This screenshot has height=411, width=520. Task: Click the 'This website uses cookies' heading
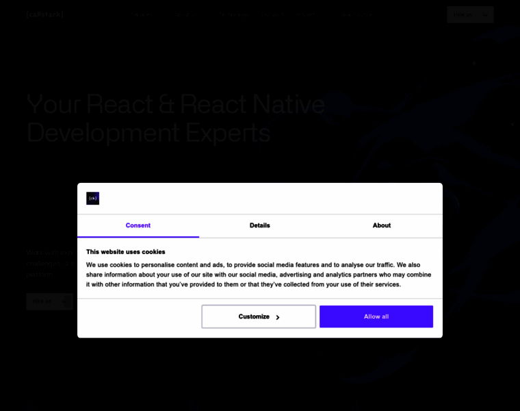point(126,251)
